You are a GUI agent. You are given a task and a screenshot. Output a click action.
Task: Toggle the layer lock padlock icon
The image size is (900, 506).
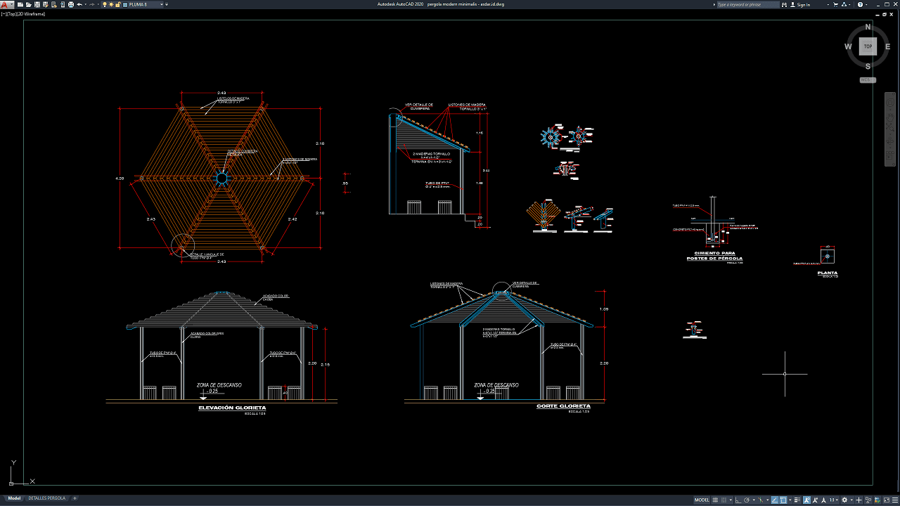117,4
